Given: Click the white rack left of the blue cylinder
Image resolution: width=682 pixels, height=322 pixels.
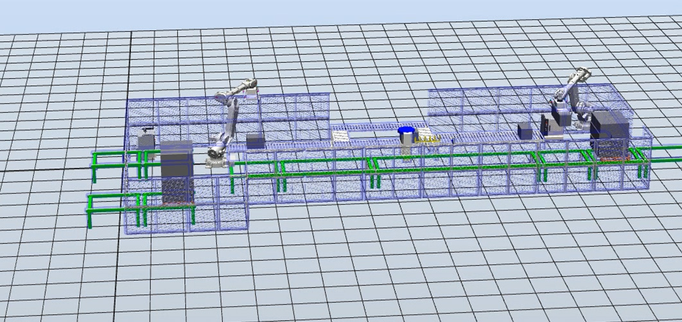Looking at the screenshot, I should pyautogui.click(x=340, y=136).
